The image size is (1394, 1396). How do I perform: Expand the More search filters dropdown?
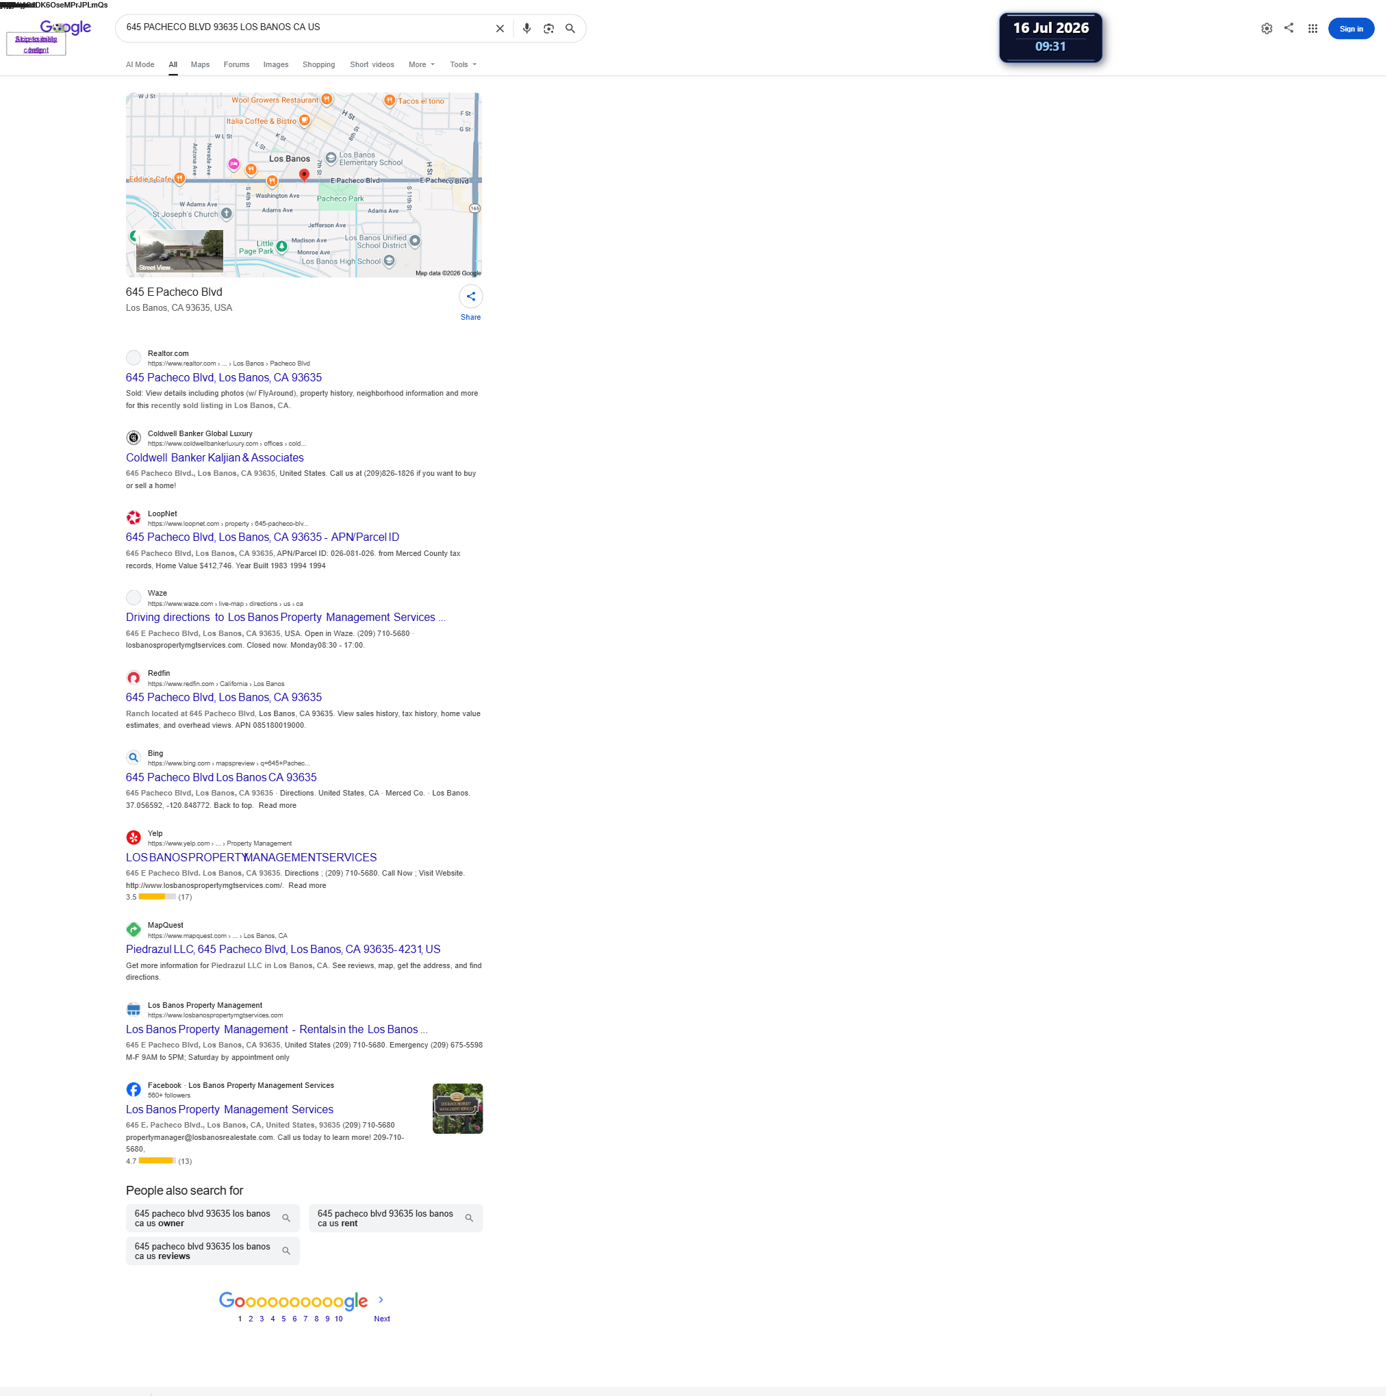point(424,65)
